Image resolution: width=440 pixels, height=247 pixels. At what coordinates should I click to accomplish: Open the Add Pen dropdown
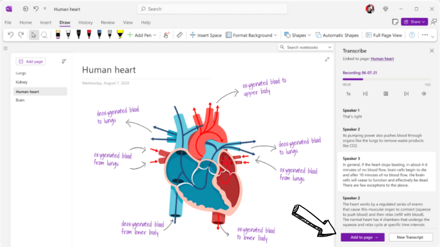click(142, 35)
